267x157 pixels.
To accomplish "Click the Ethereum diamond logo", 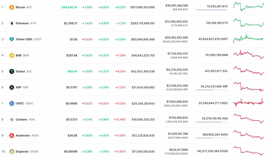I will tap(12, 23).
